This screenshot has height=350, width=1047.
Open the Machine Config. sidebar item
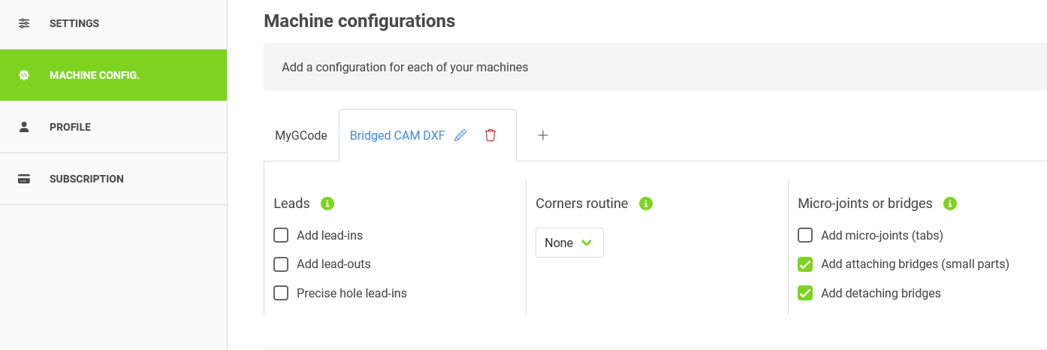tap(95, 75)
